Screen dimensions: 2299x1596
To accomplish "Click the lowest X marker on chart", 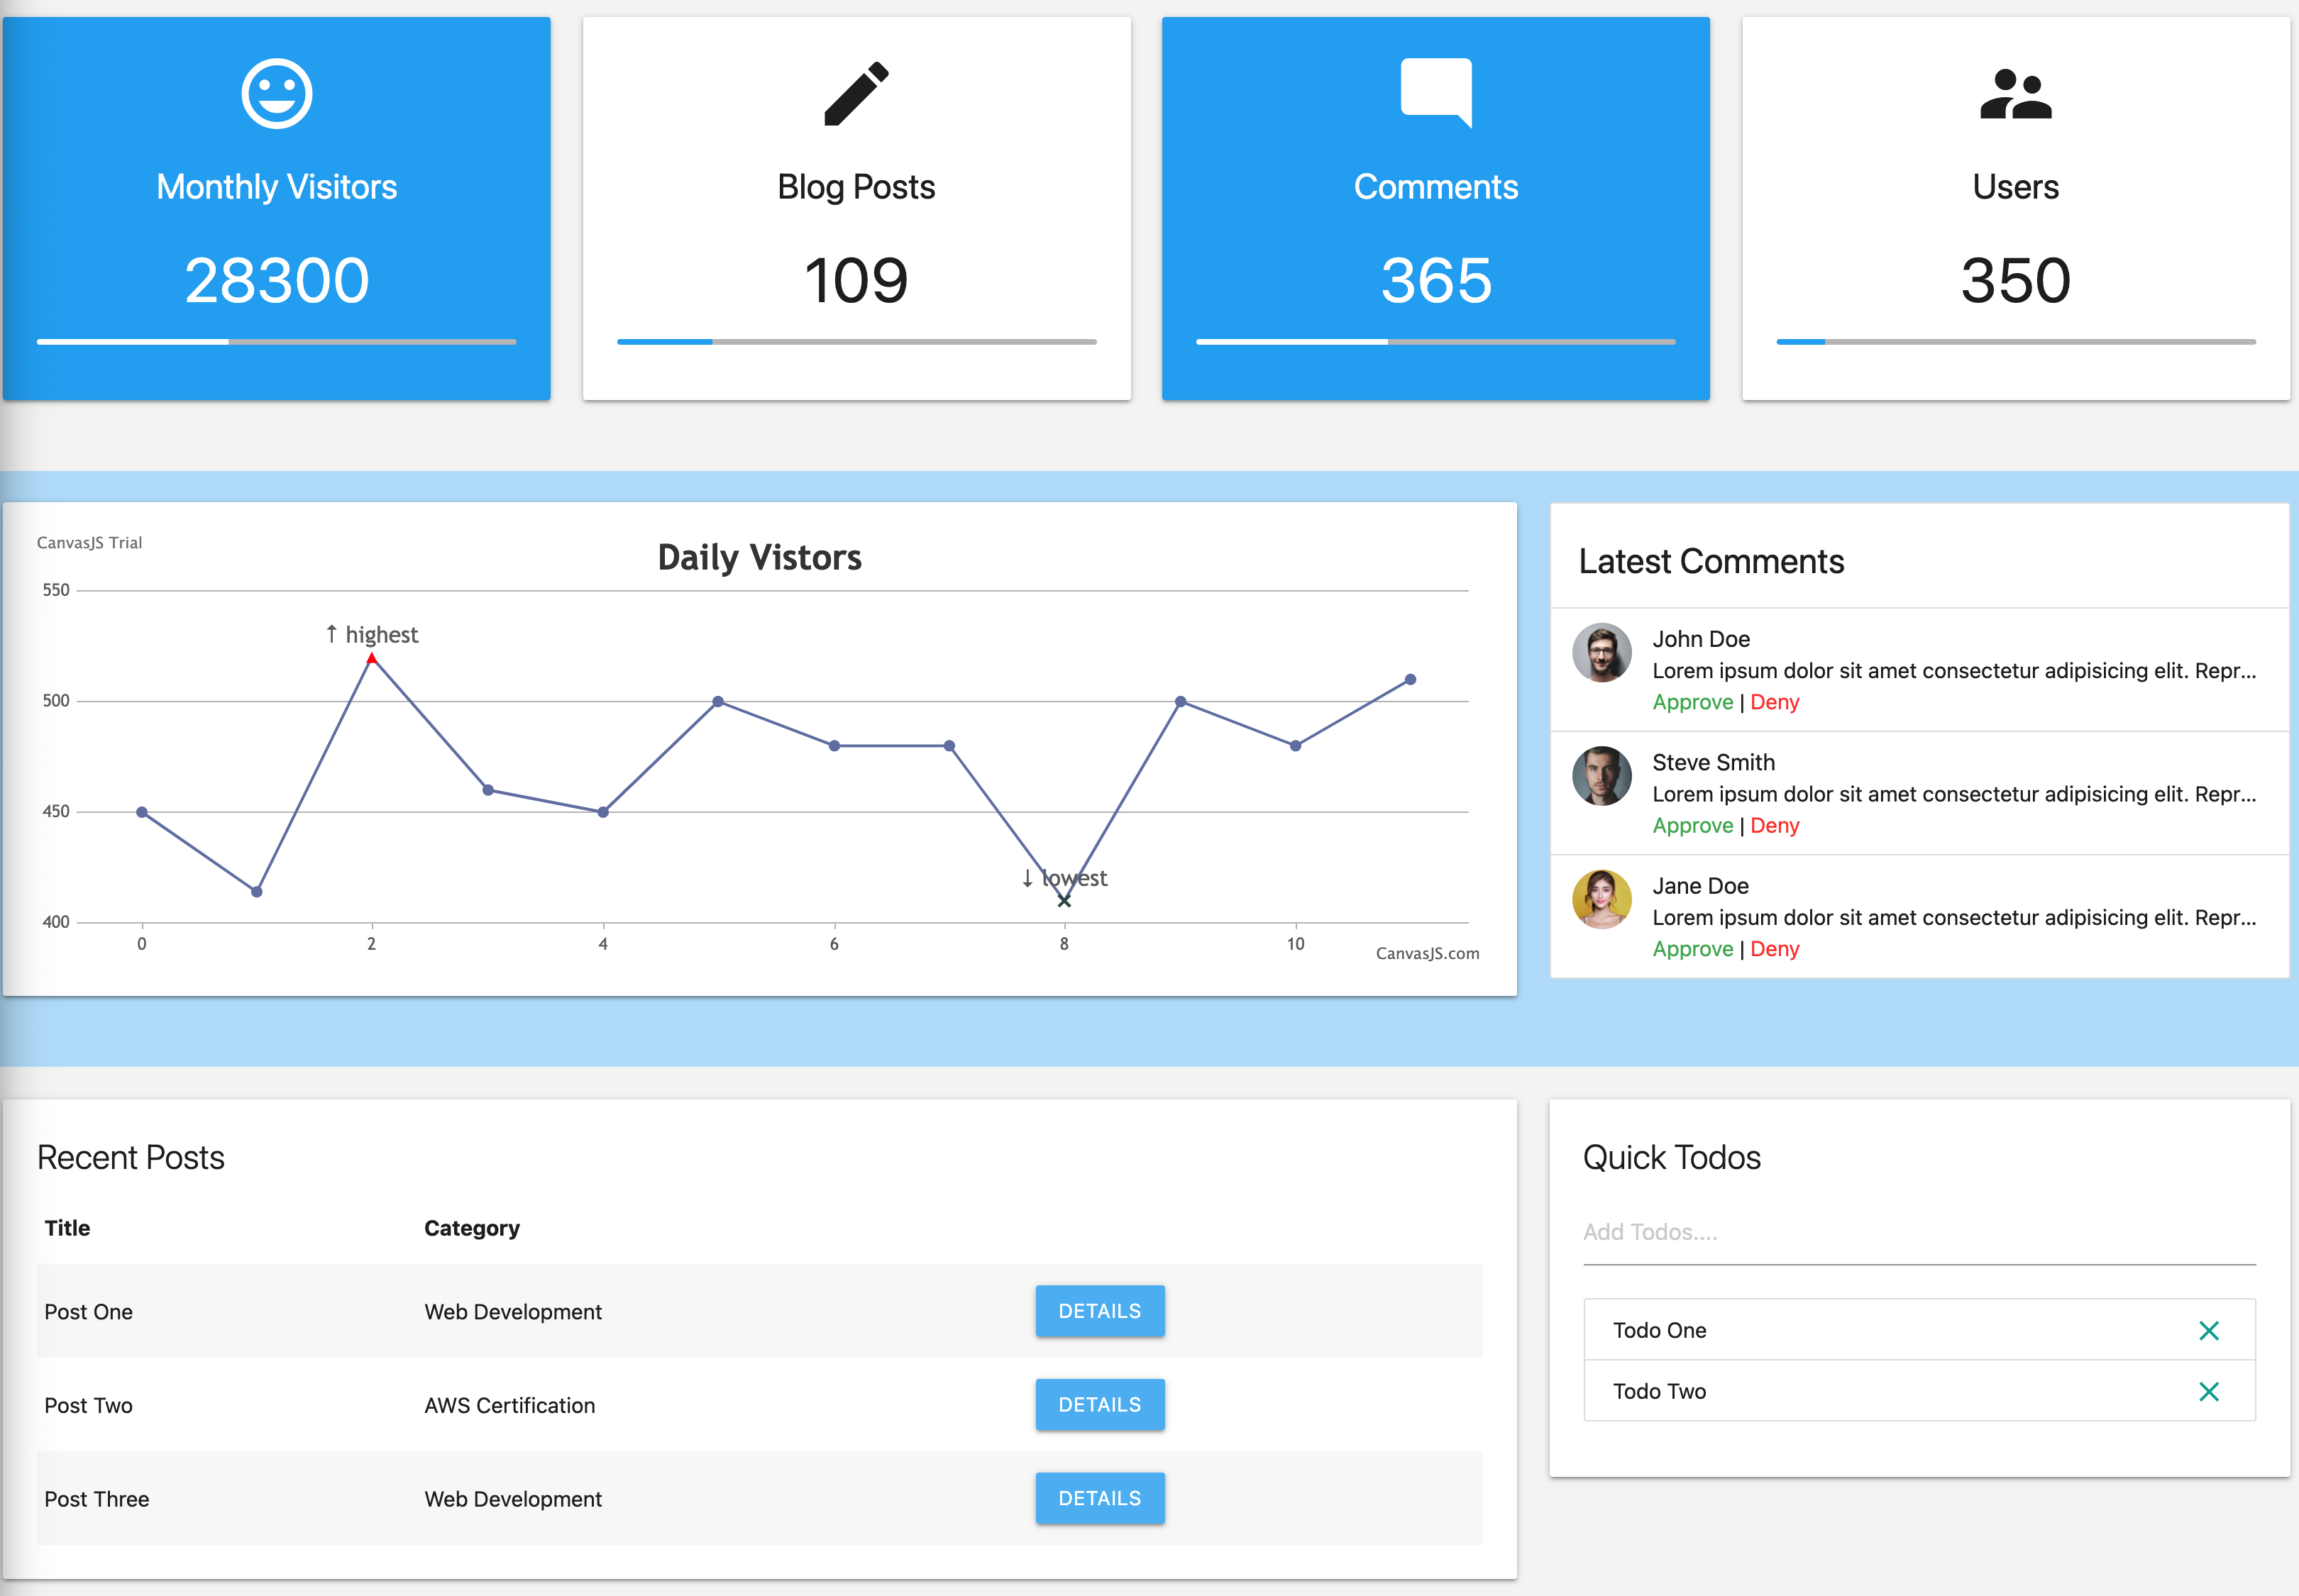I will coord(1064,901).
